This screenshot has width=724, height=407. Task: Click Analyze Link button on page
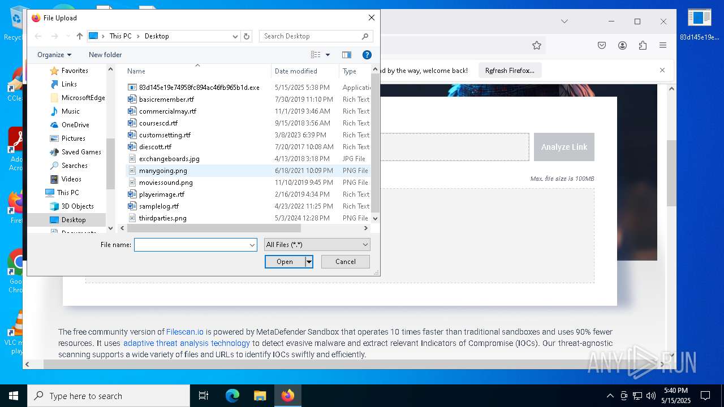(564, 147)
